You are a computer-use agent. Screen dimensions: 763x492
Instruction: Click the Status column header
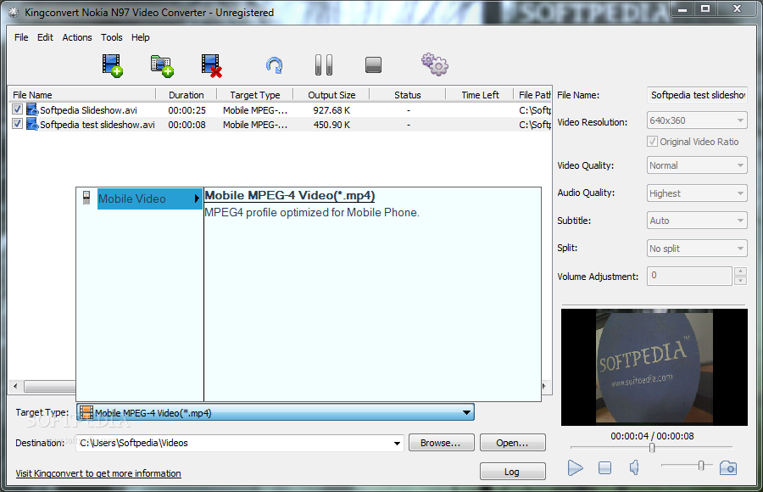click(407, 95)
